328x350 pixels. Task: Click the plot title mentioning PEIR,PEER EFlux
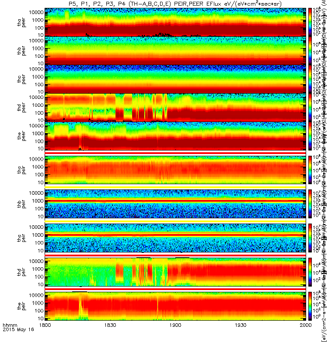coord(175,4)
